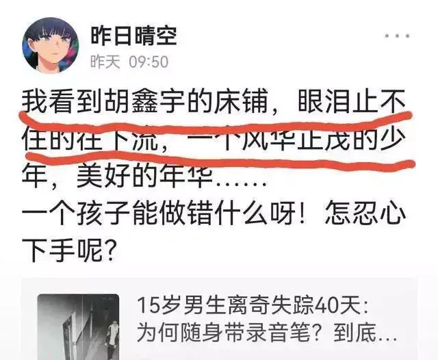Click the final line 下手呢?

coord(68,250)
